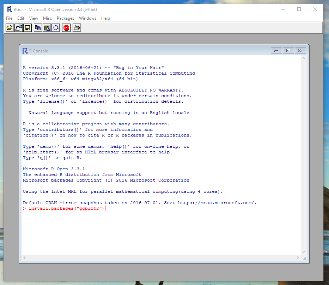
Task: Click the "Using the Intel MKL" line
Action: (x=123, y=192)
